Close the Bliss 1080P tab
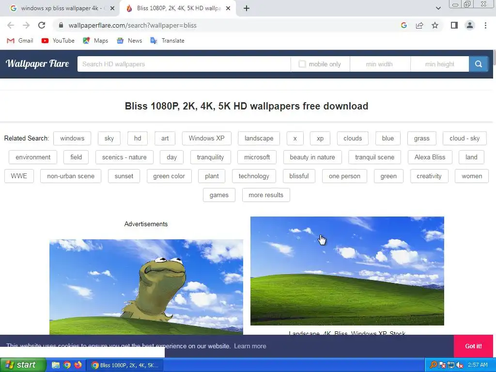This screenshot has width=496, height=372. click(228, 8)
